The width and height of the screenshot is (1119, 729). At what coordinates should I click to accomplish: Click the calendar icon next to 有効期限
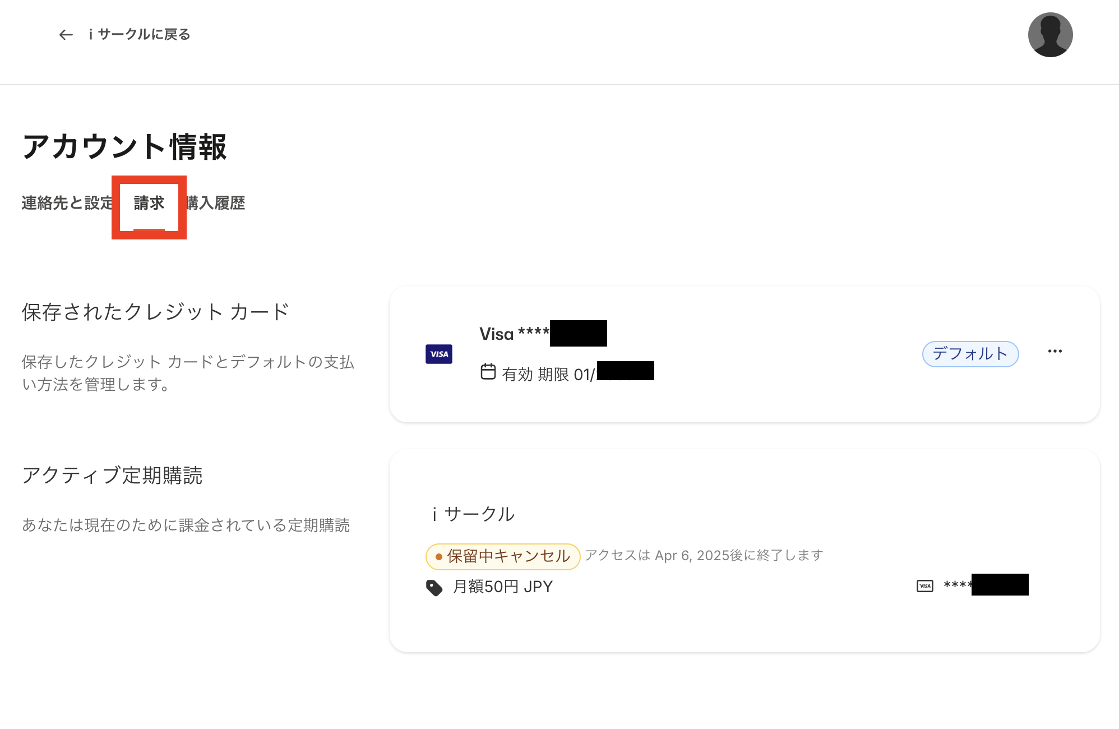(x=489, y=371)
